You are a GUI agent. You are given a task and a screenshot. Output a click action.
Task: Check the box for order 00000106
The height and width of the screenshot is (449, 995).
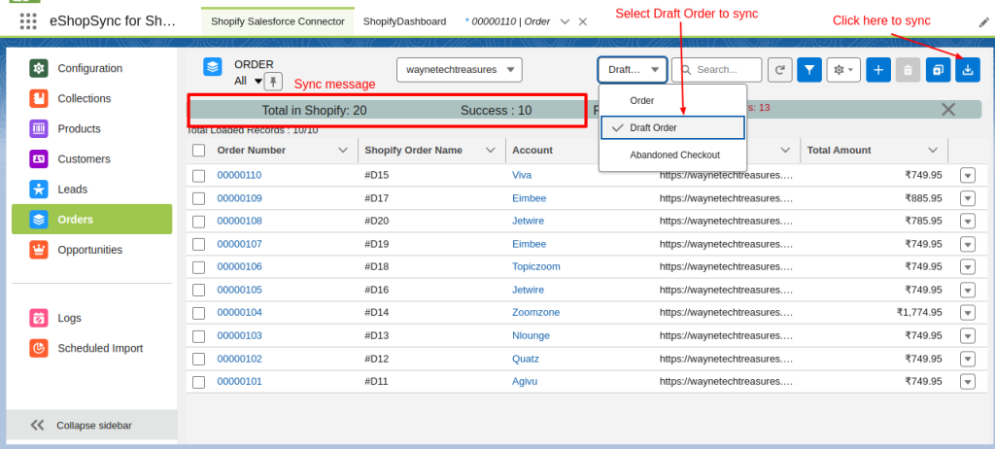(x=198, y=267)
